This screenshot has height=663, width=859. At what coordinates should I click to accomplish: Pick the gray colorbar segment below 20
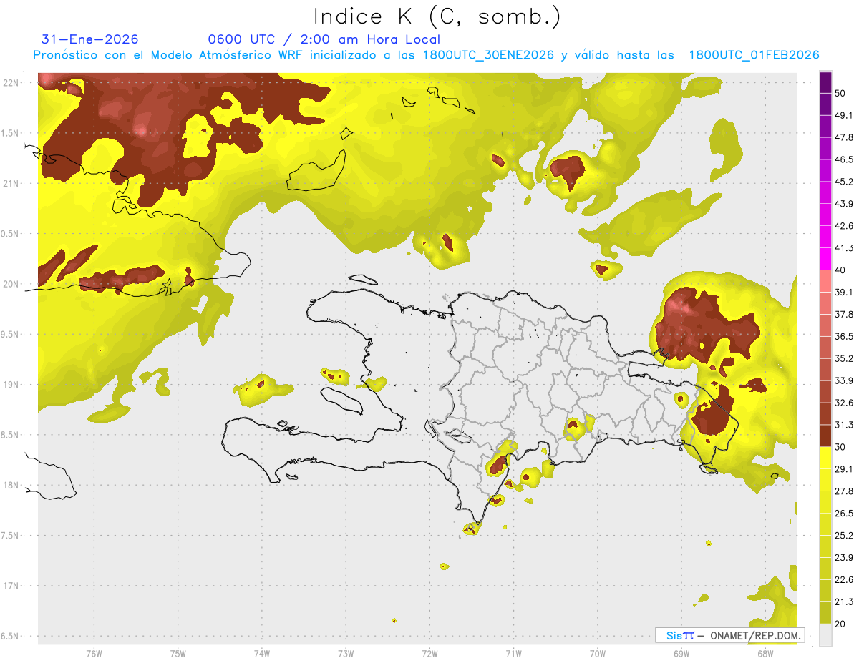(x=825, y=635)
